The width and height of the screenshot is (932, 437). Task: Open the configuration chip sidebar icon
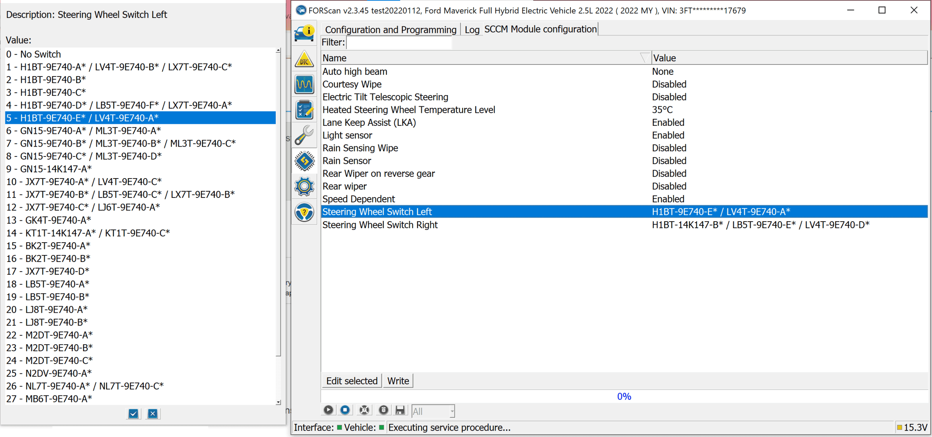click(304, 161)
